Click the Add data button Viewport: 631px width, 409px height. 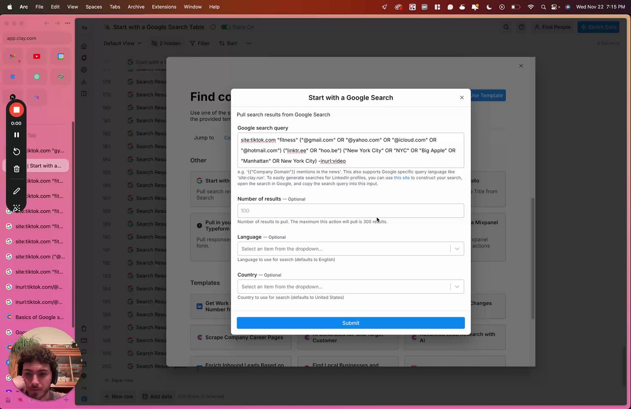point(157,396)
